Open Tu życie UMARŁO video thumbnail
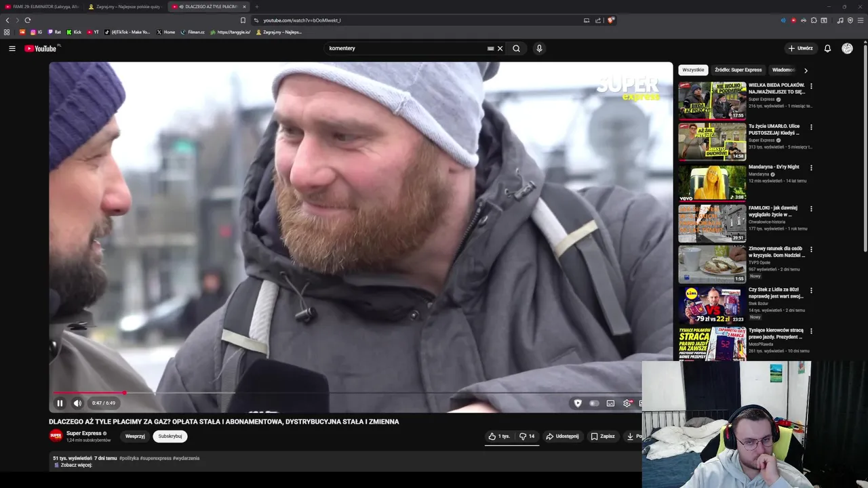 pyautogui.click(x=712, y=141)
